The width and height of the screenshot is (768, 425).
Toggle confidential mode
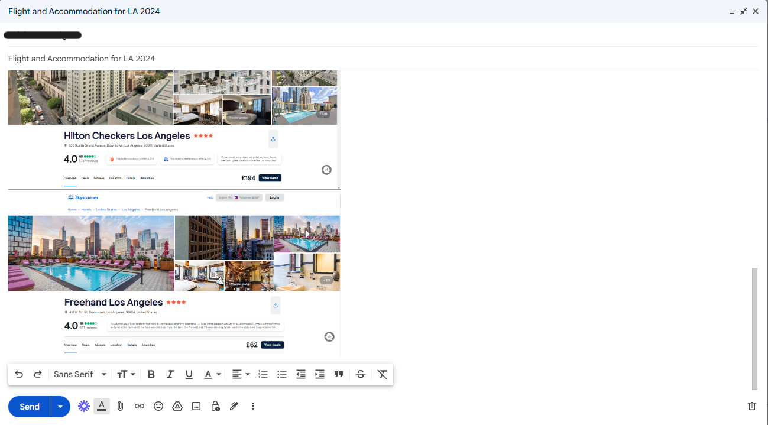pos(215,406)
